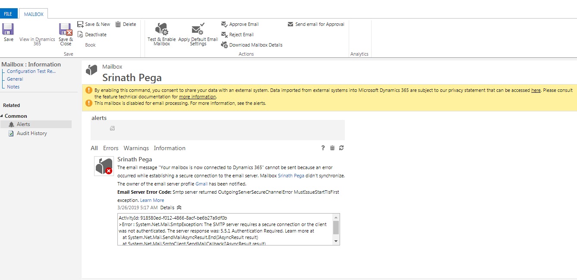This screenshot has width=577, height=280.
Task: Delete the mailbox record
Action: tap(126, 25)
